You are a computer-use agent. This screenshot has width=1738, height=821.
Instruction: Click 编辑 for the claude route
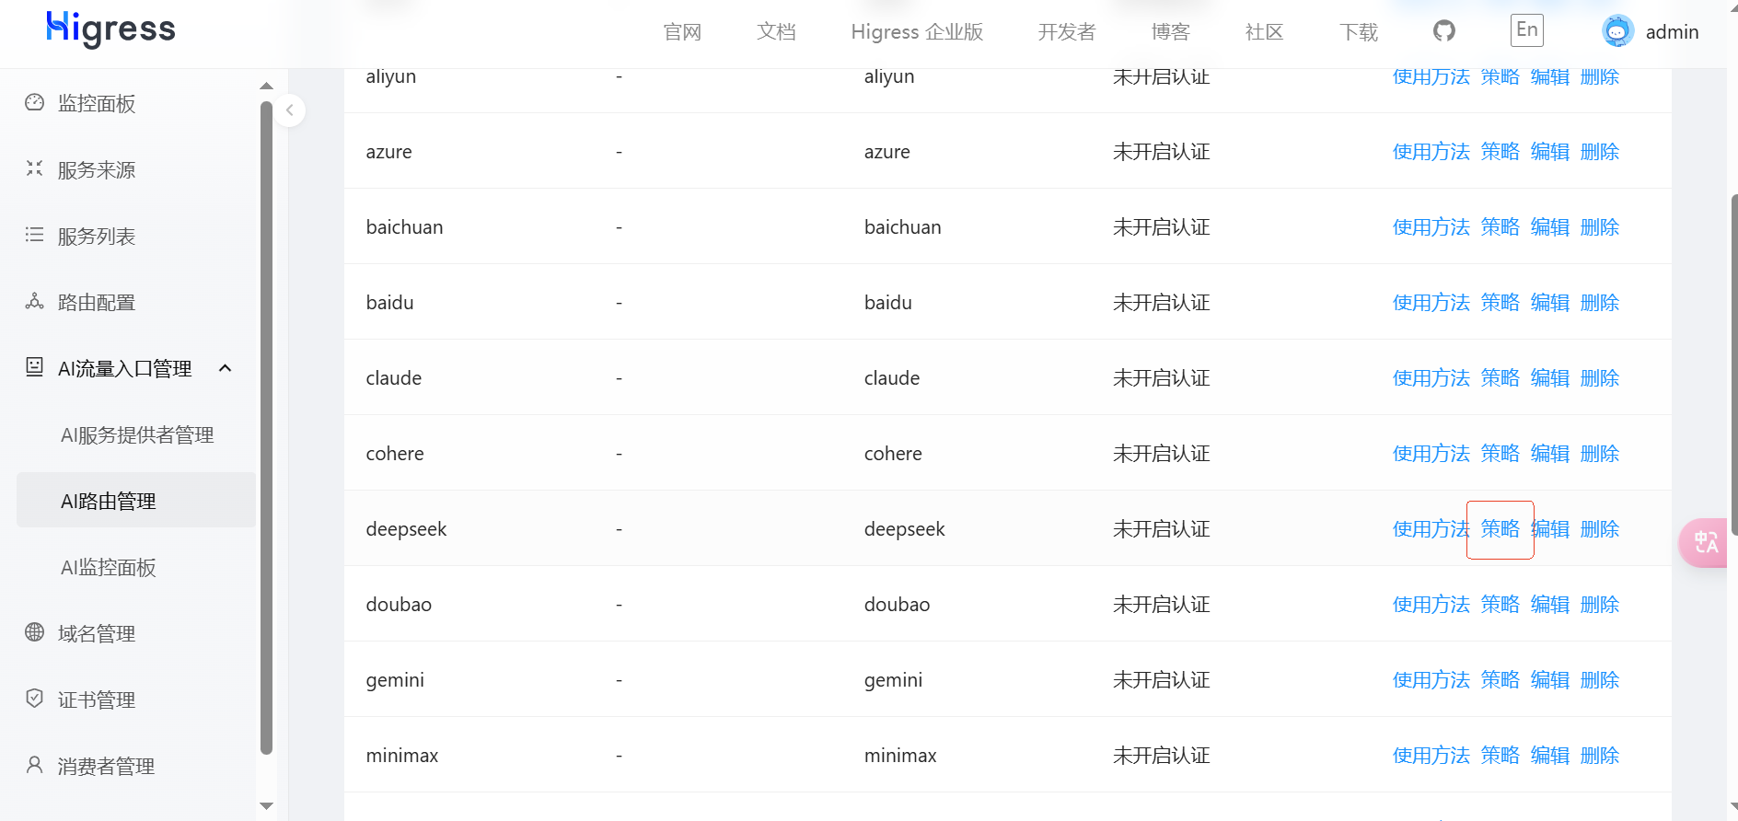[x=1549, y=378]
